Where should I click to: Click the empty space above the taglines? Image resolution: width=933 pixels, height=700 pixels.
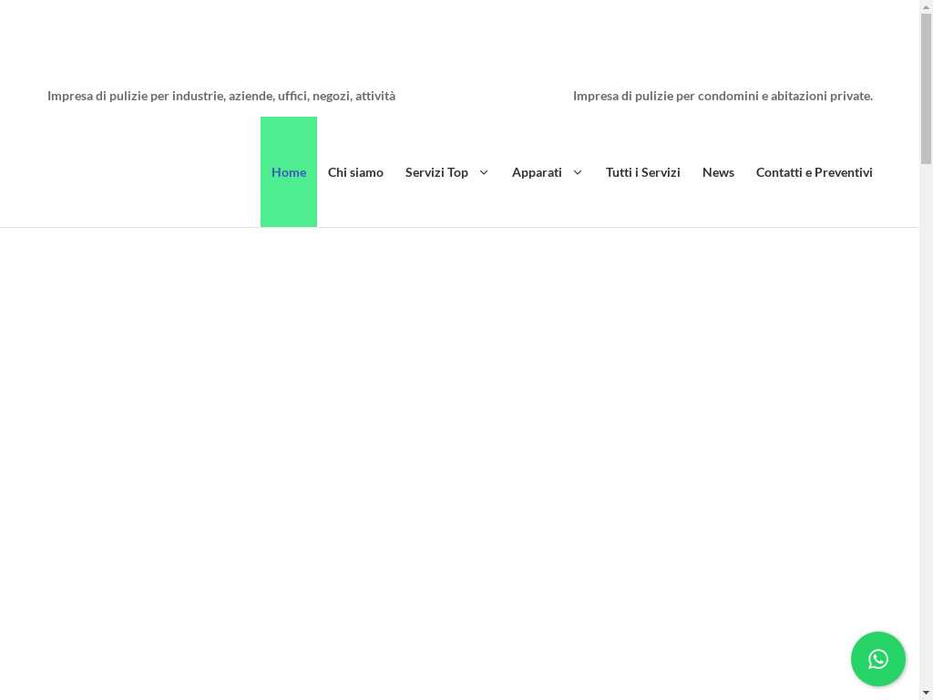(x=456, y=41)
